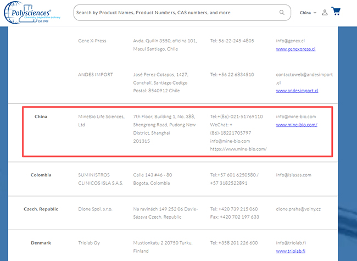Click the search magnifier icon
The width and height of the screenshot is (357, 261).
click(x=282, y=13)
